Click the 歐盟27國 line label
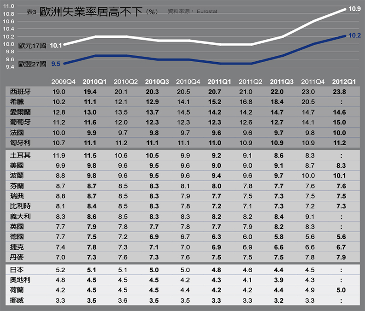Viewport: 365px width, 311px height. click(x=32, y=64)
